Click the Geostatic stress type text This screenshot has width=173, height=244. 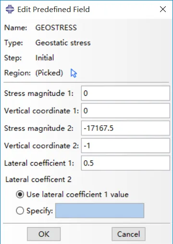tap(63, 43)
